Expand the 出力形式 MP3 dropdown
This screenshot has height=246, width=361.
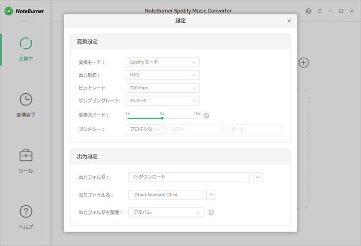162,75
